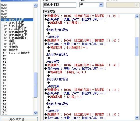The height and width of the screenshot is (121, 140).
Task: Click the command list scroll down arrow
Action: tap(137, 117)
